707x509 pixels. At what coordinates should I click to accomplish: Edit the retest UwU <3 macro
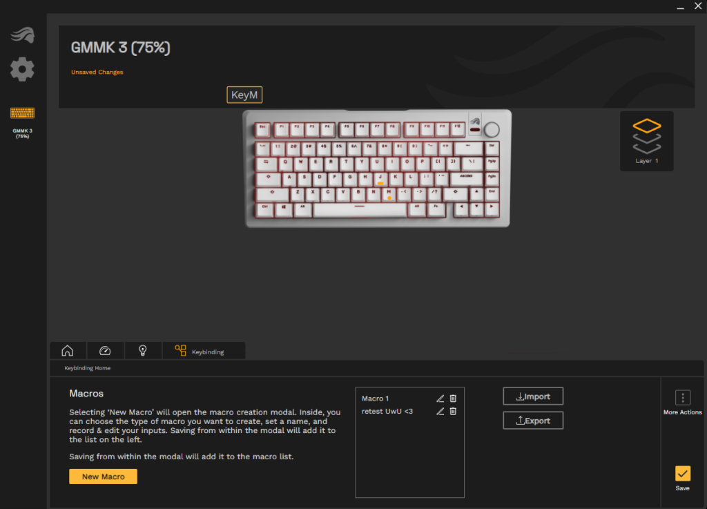click(440, 411)
